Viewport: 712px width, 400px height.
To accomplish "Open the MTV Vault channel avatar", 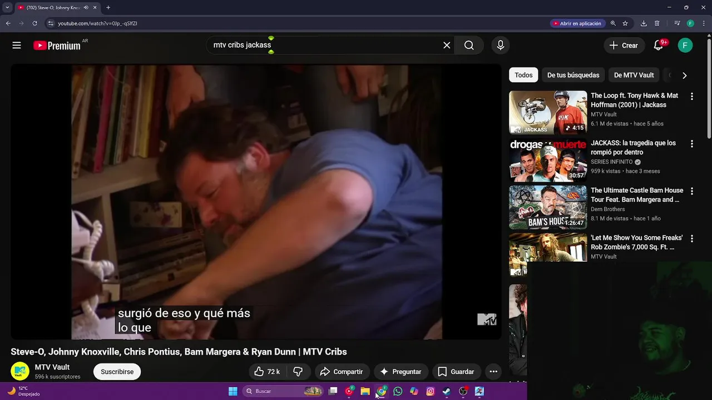I will click(x=20, y=371).
